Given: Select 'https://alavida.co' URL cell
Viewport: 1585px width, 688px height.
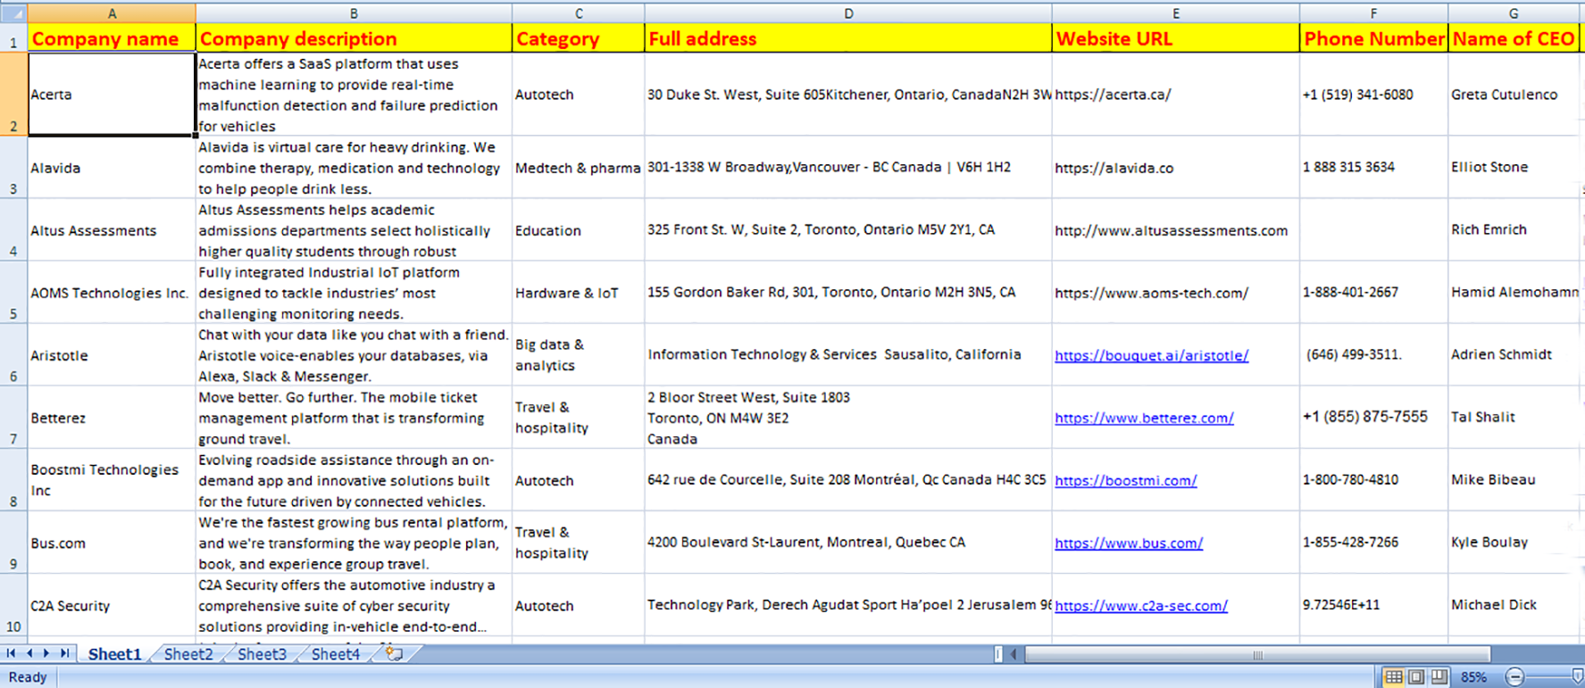Looking at the screenshot, I should click(1176, 167).
